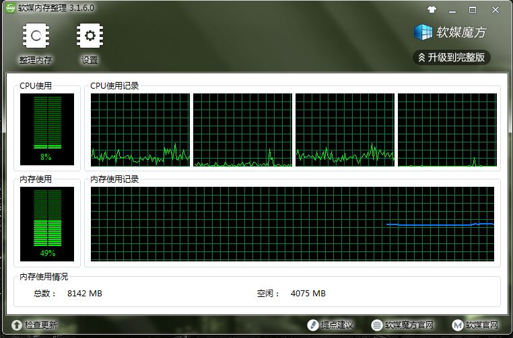Click the second CPU core history graph
This screenshot has width=513, height=338.
pos(242,130)
